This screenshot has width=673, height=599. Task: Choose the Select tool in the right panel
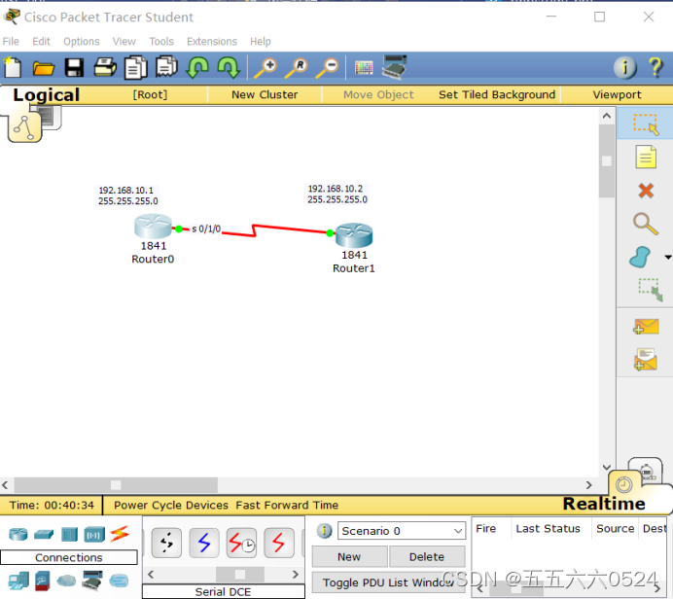pyautogui.click(x=646, y=124)
